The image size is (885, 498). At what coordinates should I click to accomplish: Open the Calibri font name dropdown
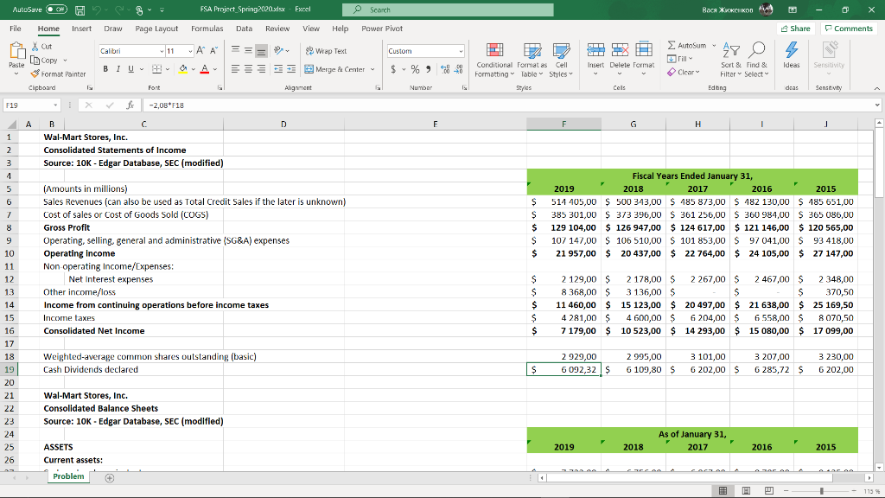click(x=162, y=51)
